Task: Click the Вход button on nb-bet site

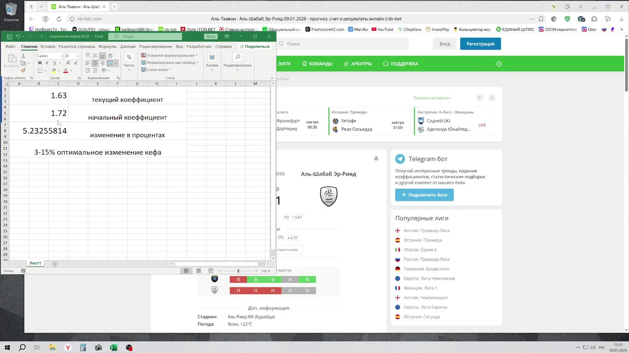Action: [x=445, y=44]
